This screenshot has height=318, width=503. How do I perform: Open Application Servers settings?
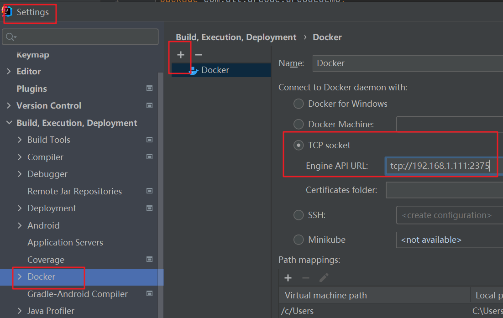pos(65,242)
